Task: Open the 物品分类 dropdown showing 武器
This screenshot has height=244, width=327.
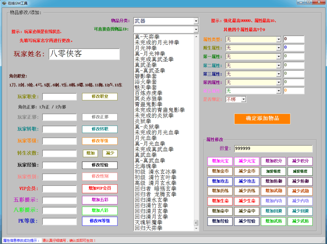Action: point(196,21)
